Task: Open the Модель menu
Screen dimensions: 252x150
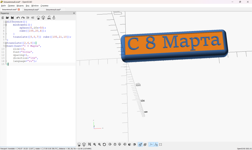Action: pyautogui.click(x=20, y=6)
